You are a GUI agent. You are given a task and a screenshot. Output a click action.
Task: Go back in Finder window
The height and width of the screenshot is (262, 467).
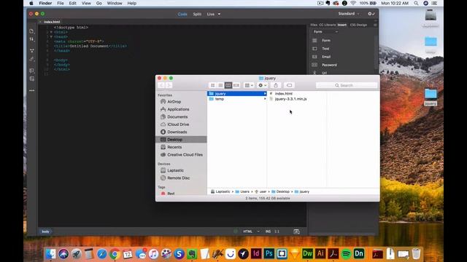point(161,85)
